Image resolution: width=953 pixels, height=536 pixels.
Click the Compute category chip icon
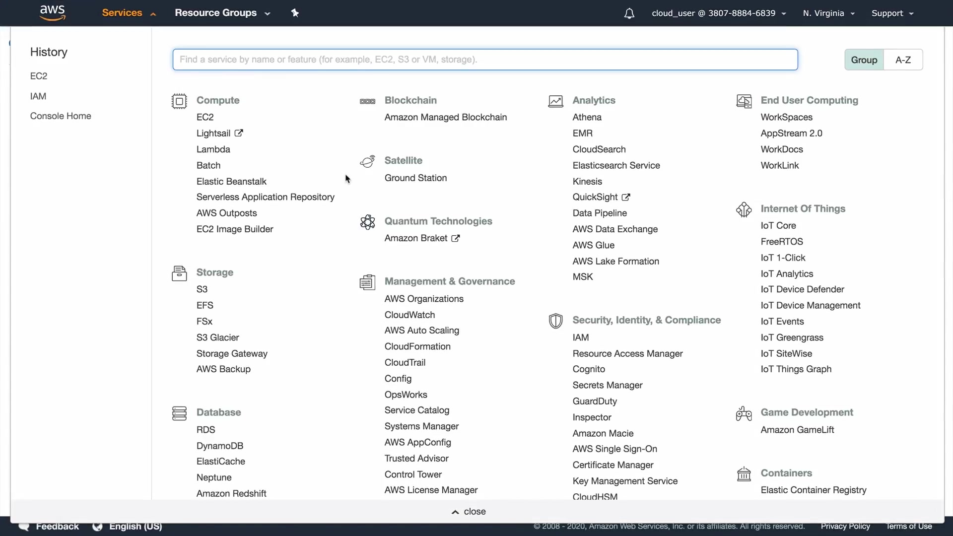pos(179,101)
